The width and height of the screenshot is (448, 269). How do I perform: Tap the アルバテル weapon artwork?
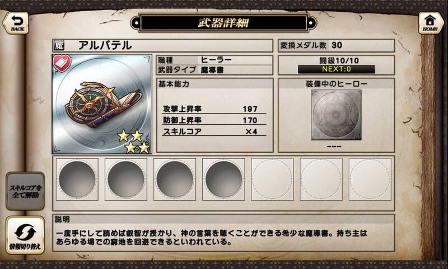coord(102,104)
